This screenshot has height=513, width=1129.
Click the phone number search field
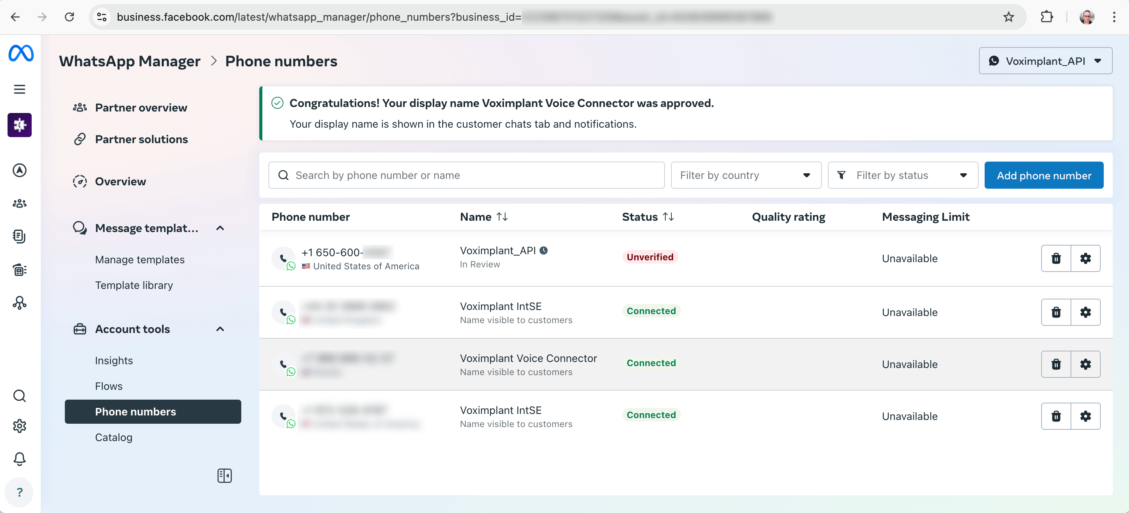click(466, 175)
